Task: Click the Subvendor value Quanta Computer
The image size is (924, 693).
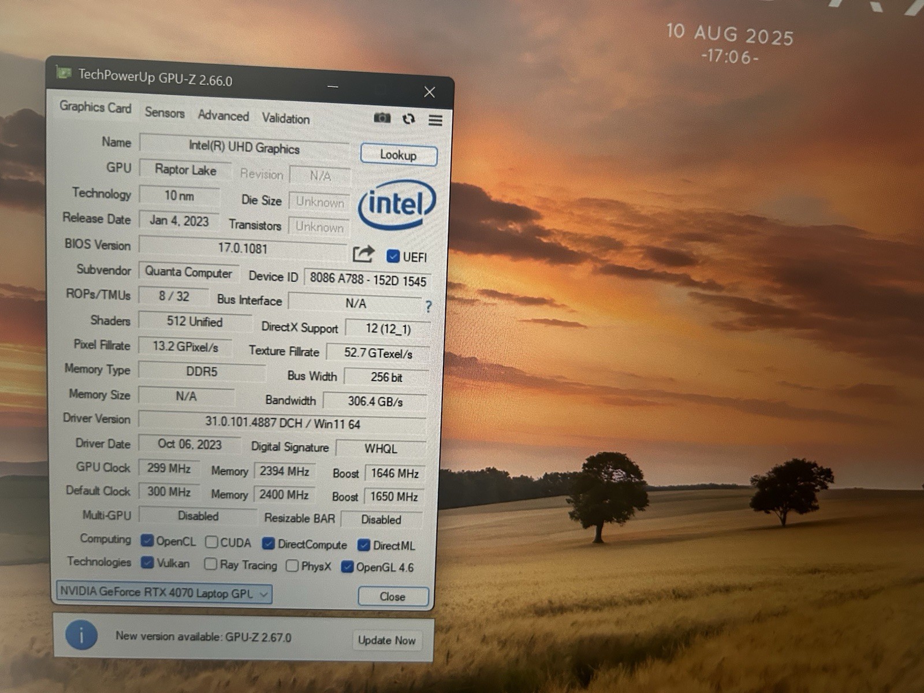Action: pyautogui.click(x=188, y=271)
